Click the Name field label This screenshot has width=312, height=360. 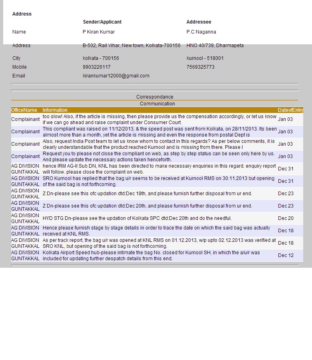click(19, 32)
